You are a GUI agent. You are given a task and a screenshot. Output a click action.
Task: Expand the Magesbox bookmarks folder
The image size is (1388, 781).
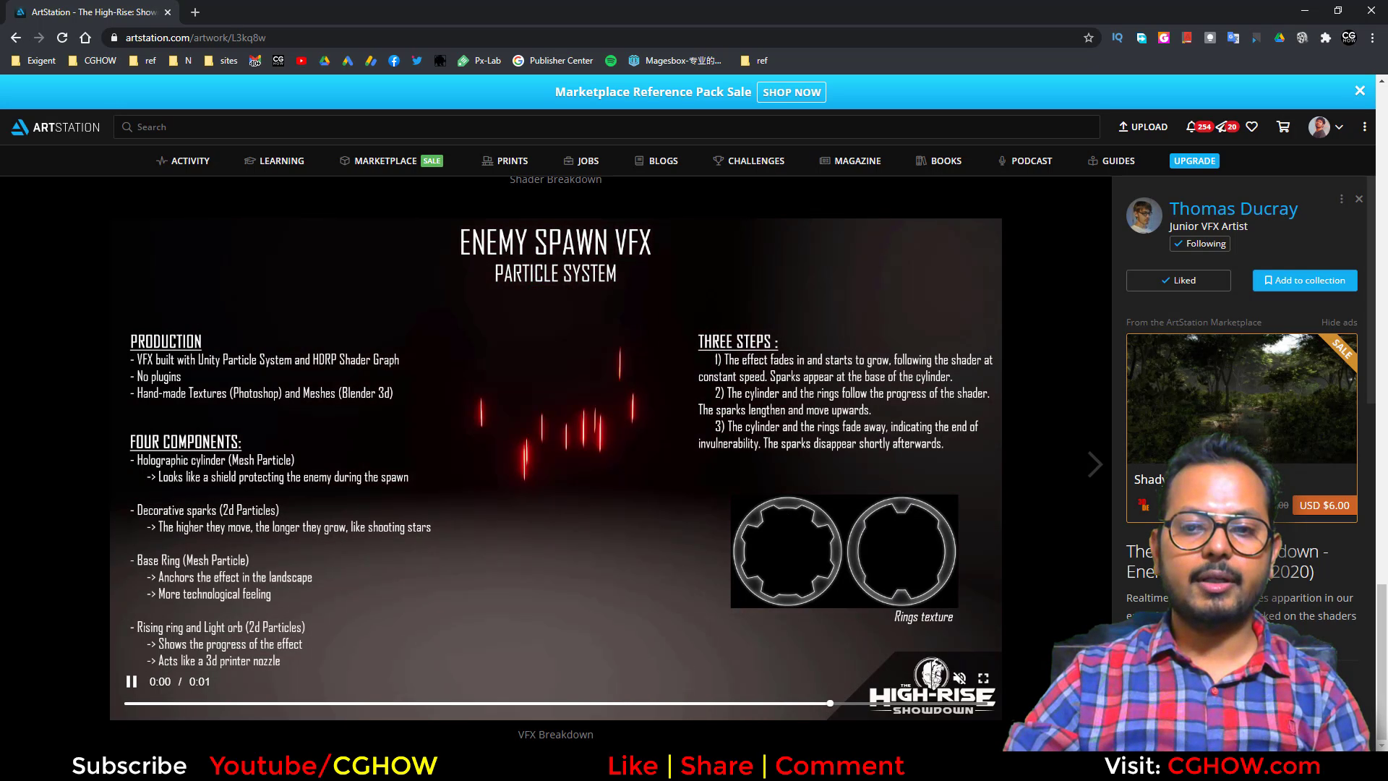click(x=675, y=61)
